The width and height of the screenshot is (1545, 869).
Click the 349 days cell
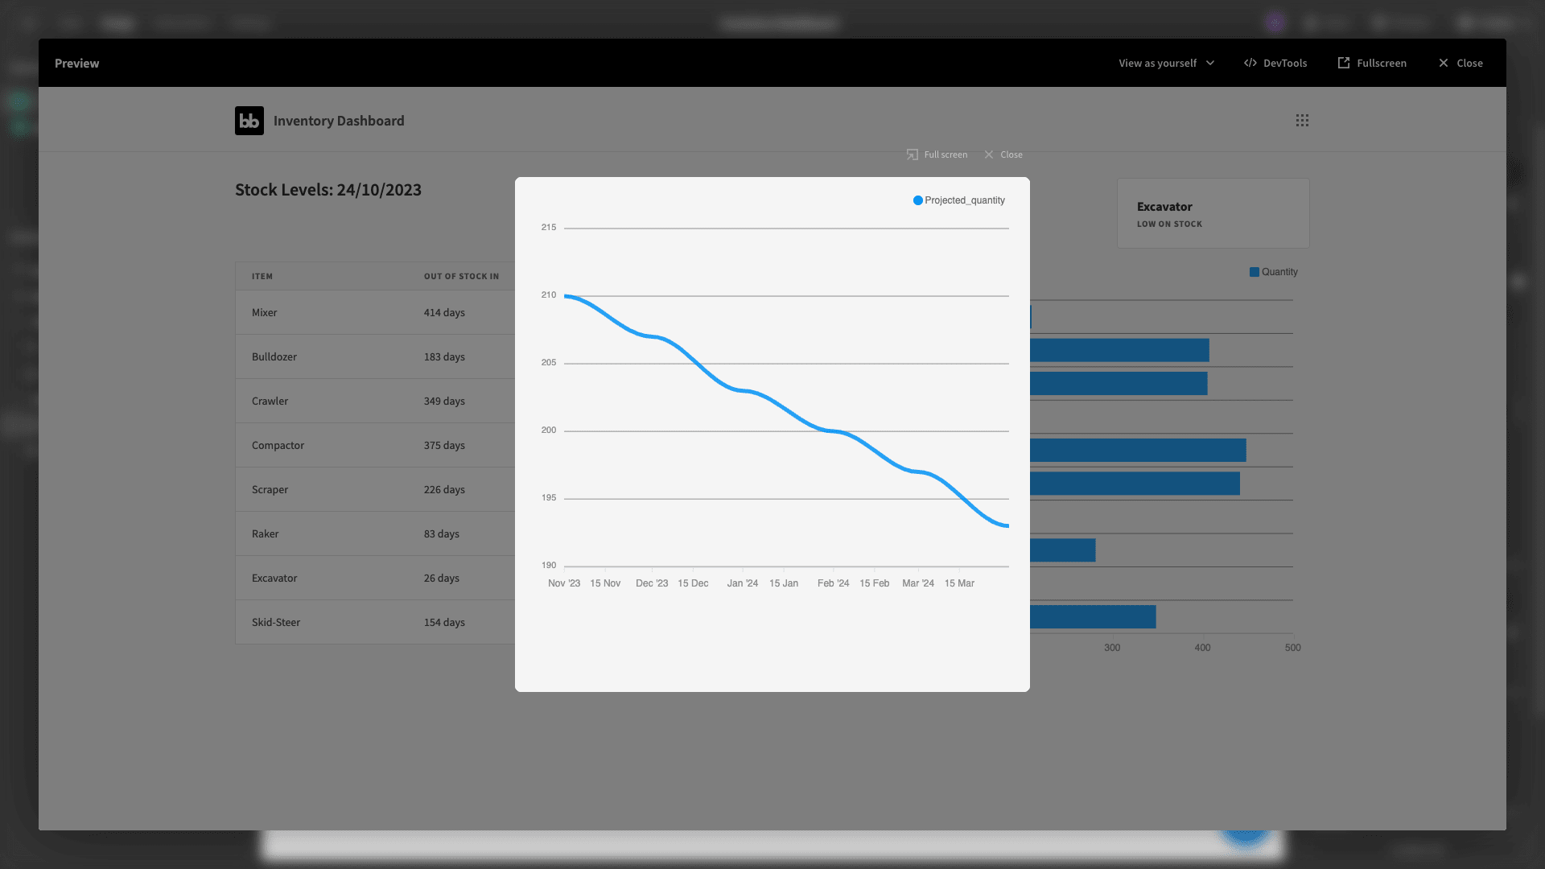click(444, 401)
